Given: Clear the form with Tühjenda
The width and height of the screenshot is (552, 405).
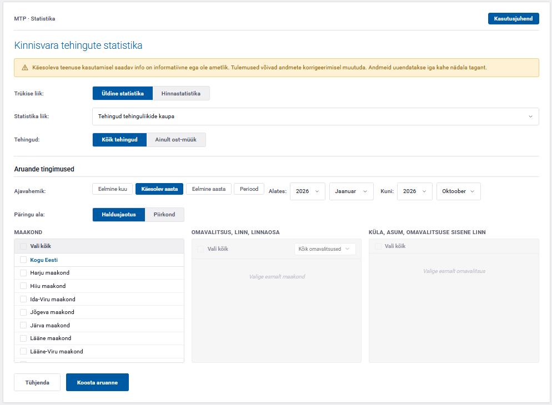Looking at the screenshot, I should pos(37,382).
